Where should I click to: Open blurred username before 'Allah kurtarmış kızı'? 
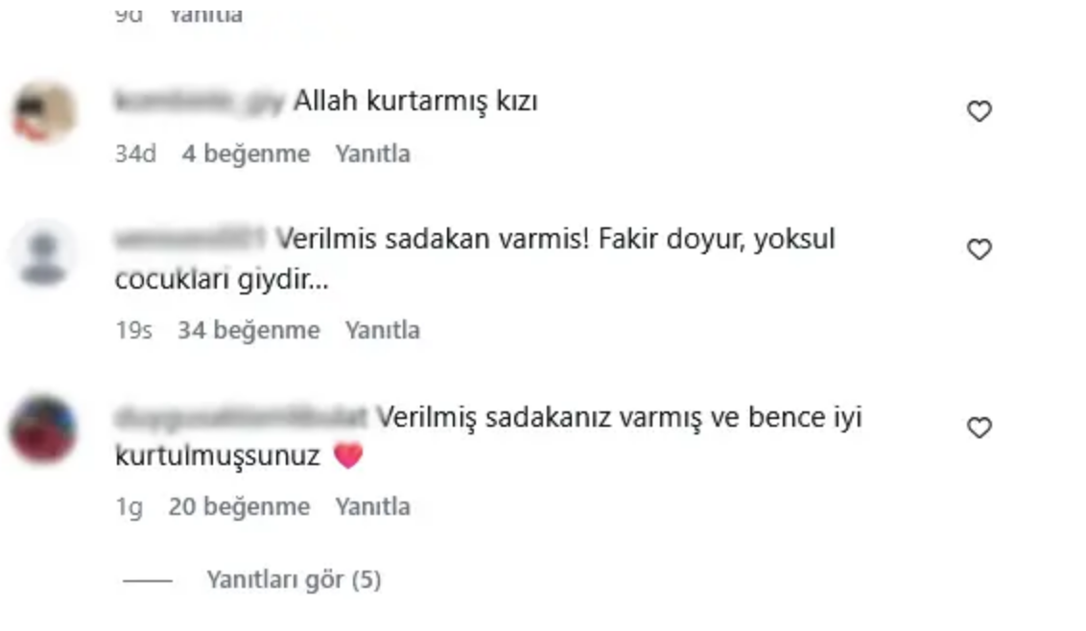pyautogui.click(x=199, y=101)
